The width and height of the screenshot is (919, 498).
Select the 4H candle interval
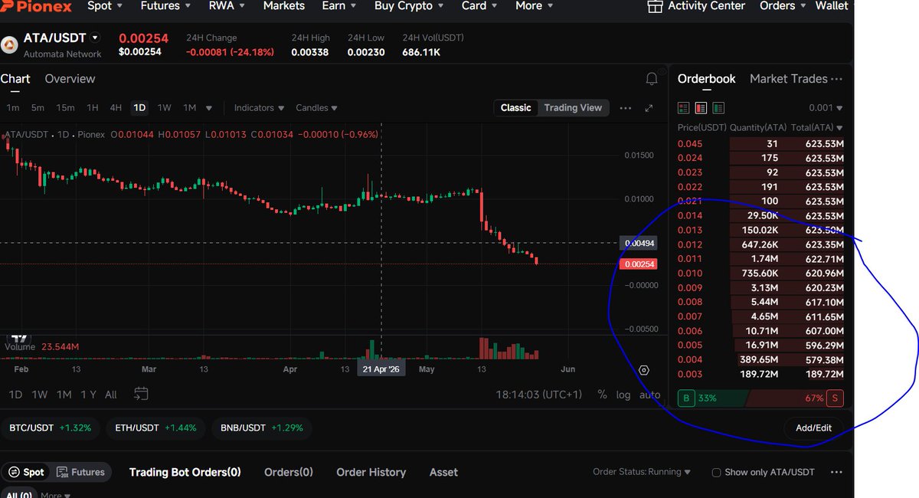116,108
